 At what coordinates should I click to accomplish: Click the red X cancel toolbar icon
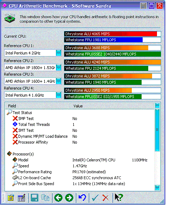tap(105, 198)
